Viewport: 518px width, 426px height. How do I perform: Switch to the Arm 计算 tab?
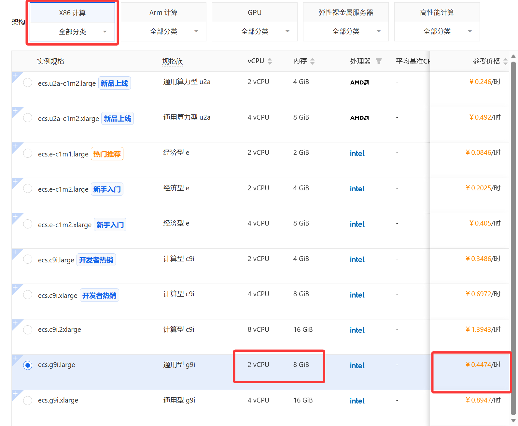163,12
